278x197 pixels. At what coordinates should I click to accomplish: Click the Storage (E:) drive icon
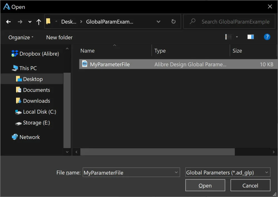point(18,123)
